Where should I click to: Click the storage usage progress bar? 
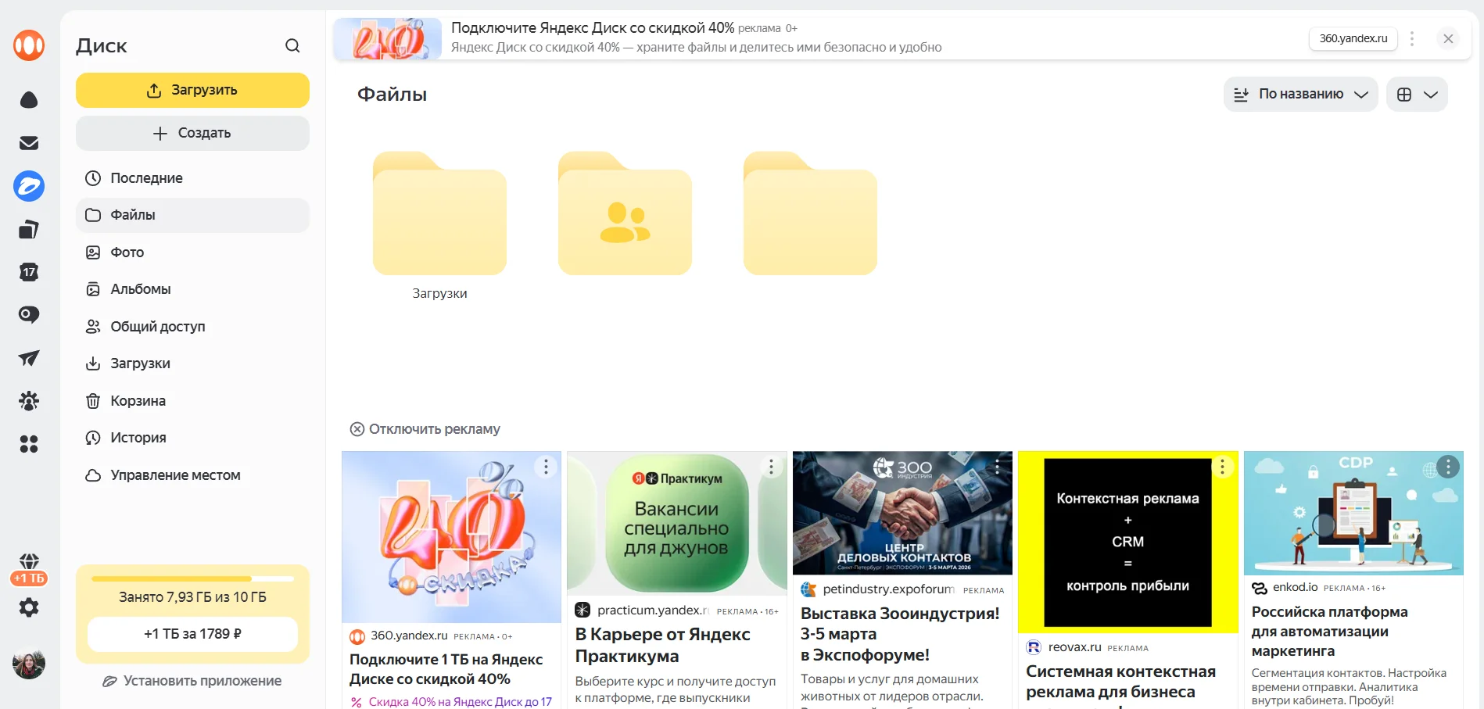point(192,579)
